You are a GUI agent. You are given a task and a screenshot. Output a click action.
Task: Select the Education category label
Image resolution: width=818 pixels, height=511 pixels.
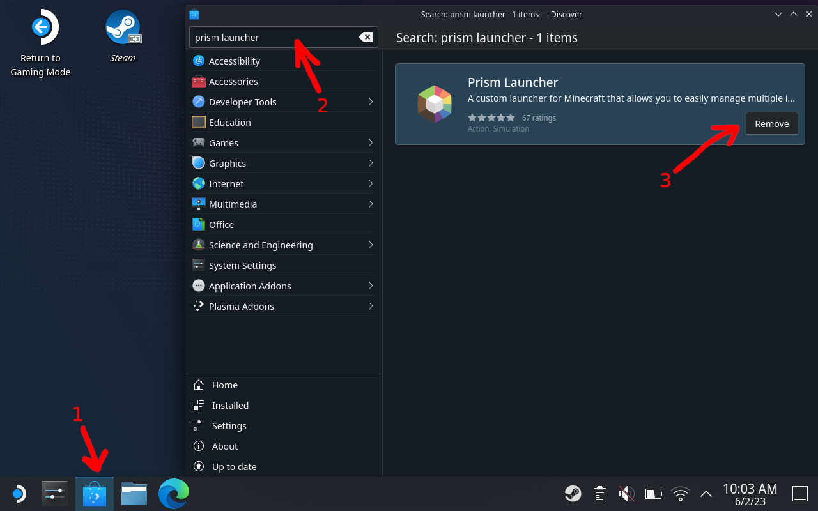point(229,123)
